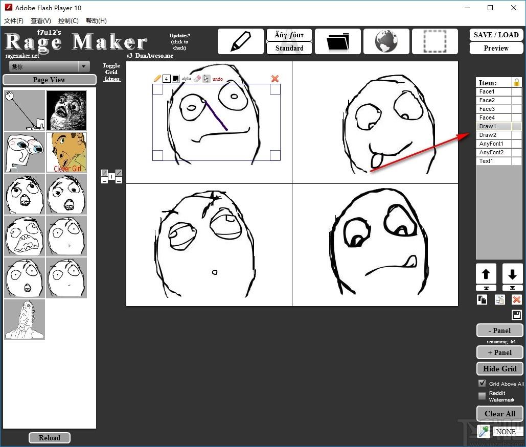Pick the Clever Girl face thumbnail

point(66,152)
